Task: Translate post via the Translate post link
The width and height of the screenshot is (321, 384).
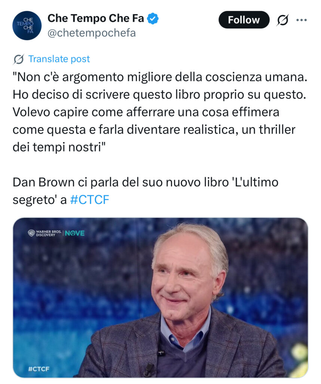Action: click(x=59, y=59)
